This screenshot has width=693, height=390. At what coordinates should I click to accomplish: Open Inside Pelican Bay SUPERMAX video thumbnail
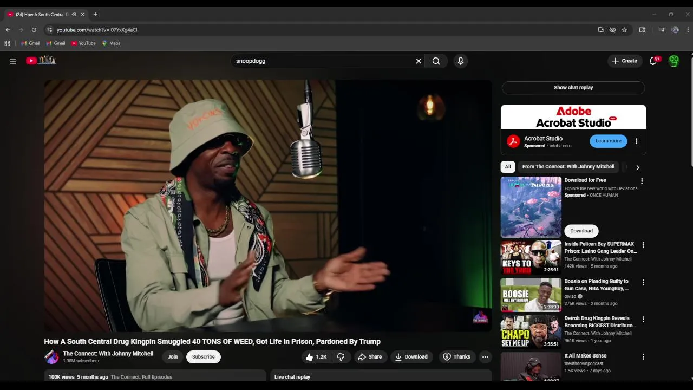531,257
